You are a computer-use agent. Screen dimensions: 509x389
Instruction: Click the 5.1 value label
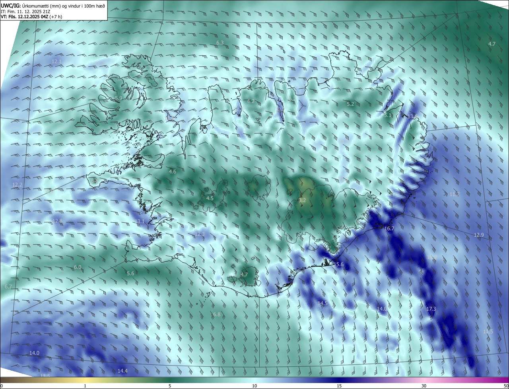pyautogui.click(x=388, y=115)
